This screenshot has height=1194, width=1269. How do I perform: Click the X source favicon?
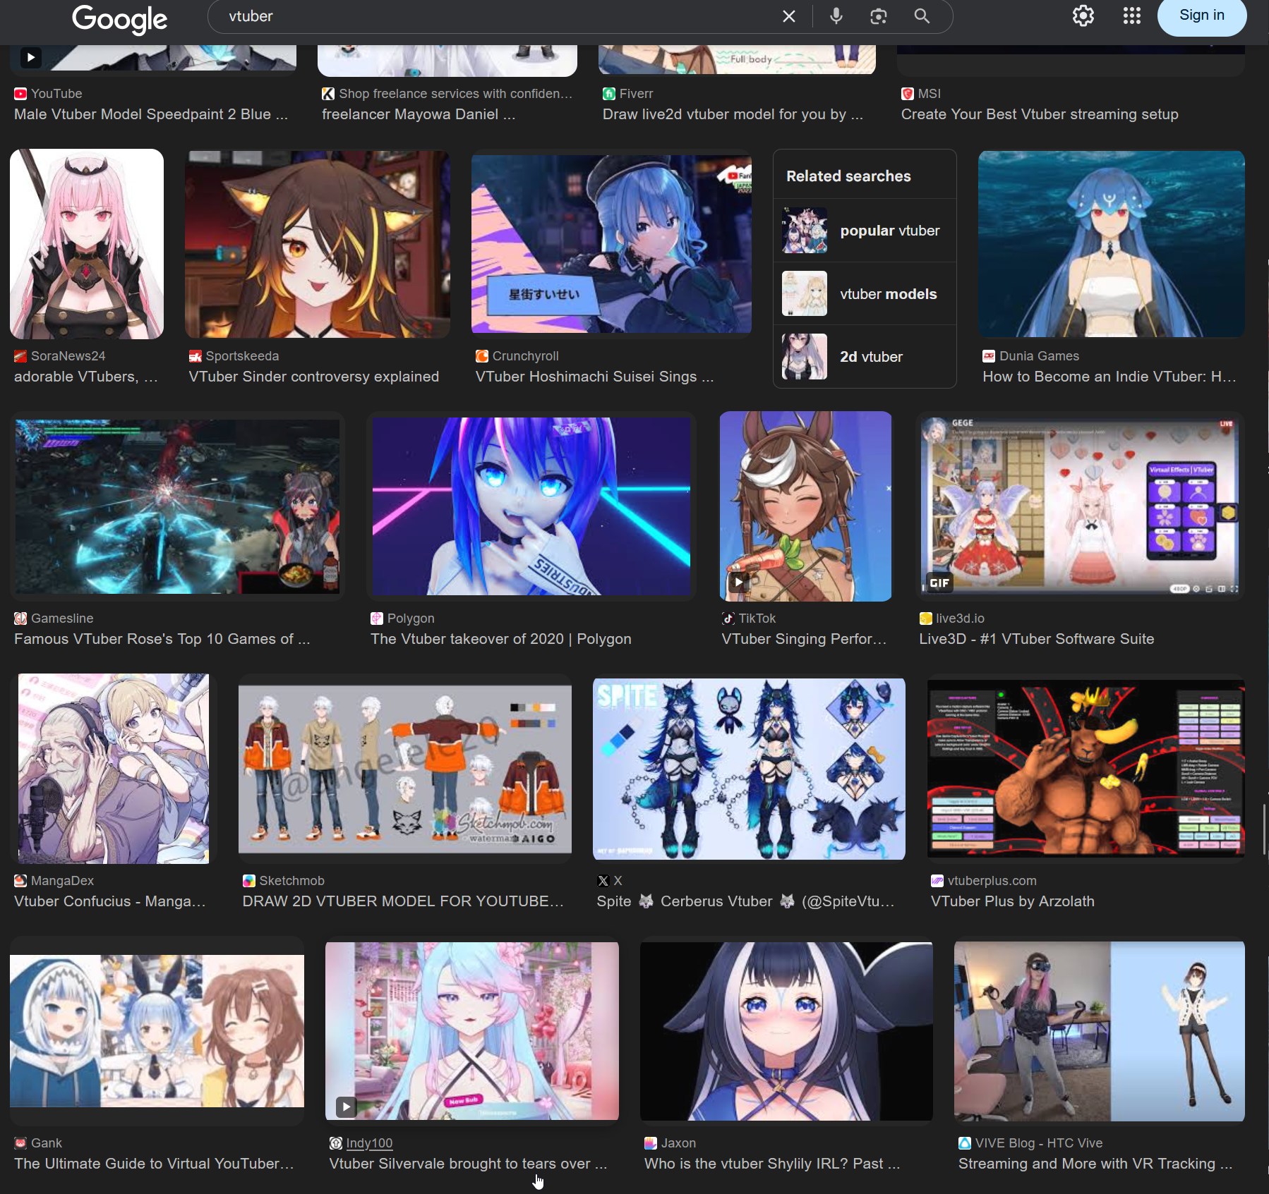(603, 881)
